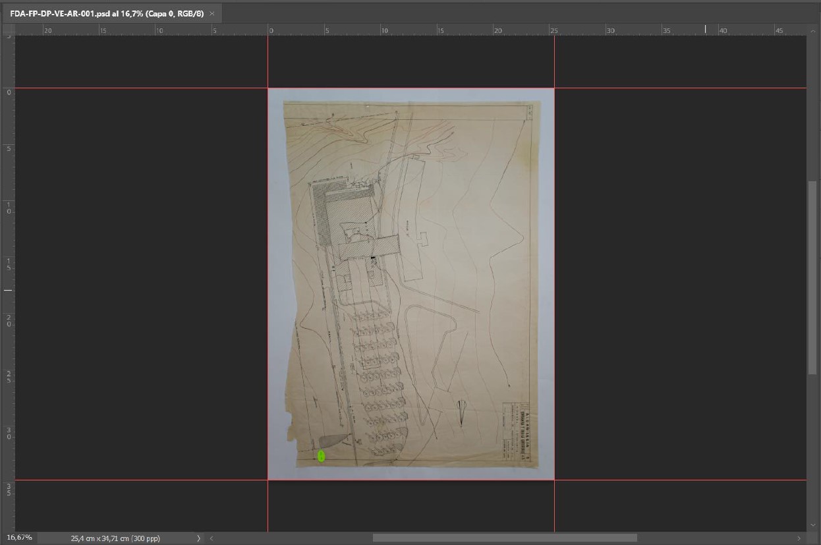Expand the status bar options arrow
The height and width of the screenshot is (545, 821).
tap(198, 538)
